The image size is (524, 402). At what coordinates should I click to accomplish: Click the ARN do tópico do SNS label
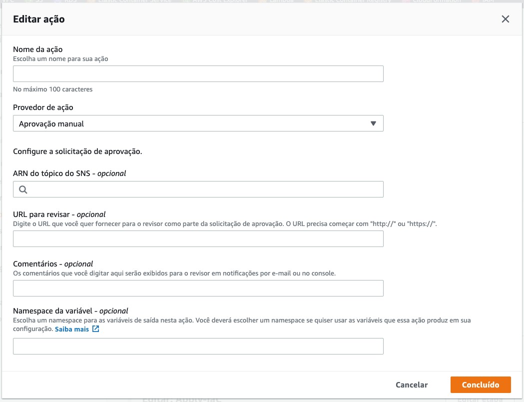tap(54, 173)
